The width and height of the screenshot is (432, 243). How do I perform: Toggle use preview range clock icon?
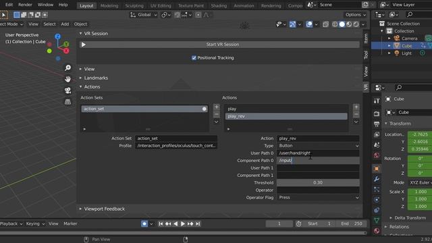pos(298,223)
